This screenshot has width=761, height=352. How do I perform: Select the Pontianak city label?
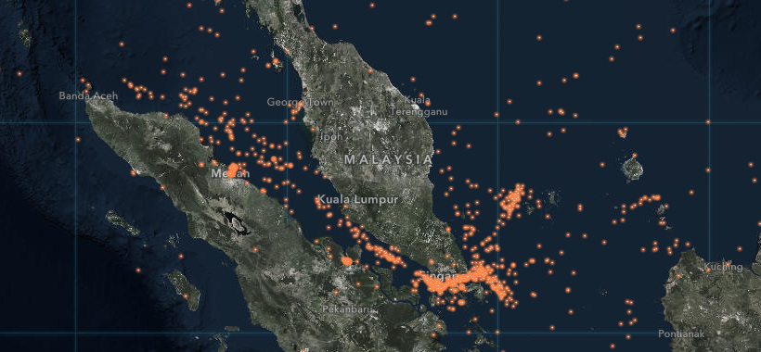681,334
